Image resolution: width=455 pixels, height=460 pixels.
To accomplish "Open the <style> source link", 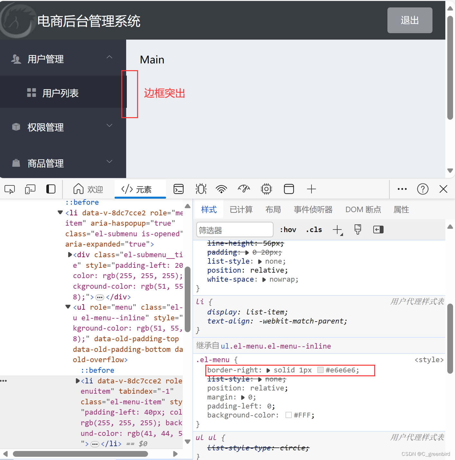I will pyautogui.click(x=429, y=360).
